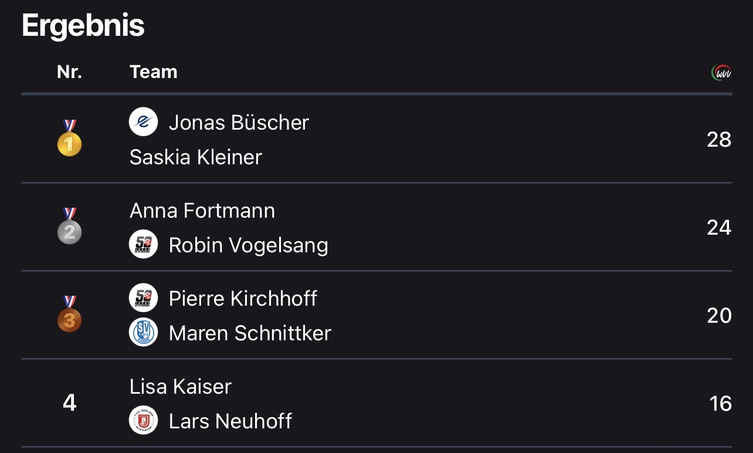Open player Saskia Kleiner
This screenshot has width=753, height=453.
coord(196,157)
